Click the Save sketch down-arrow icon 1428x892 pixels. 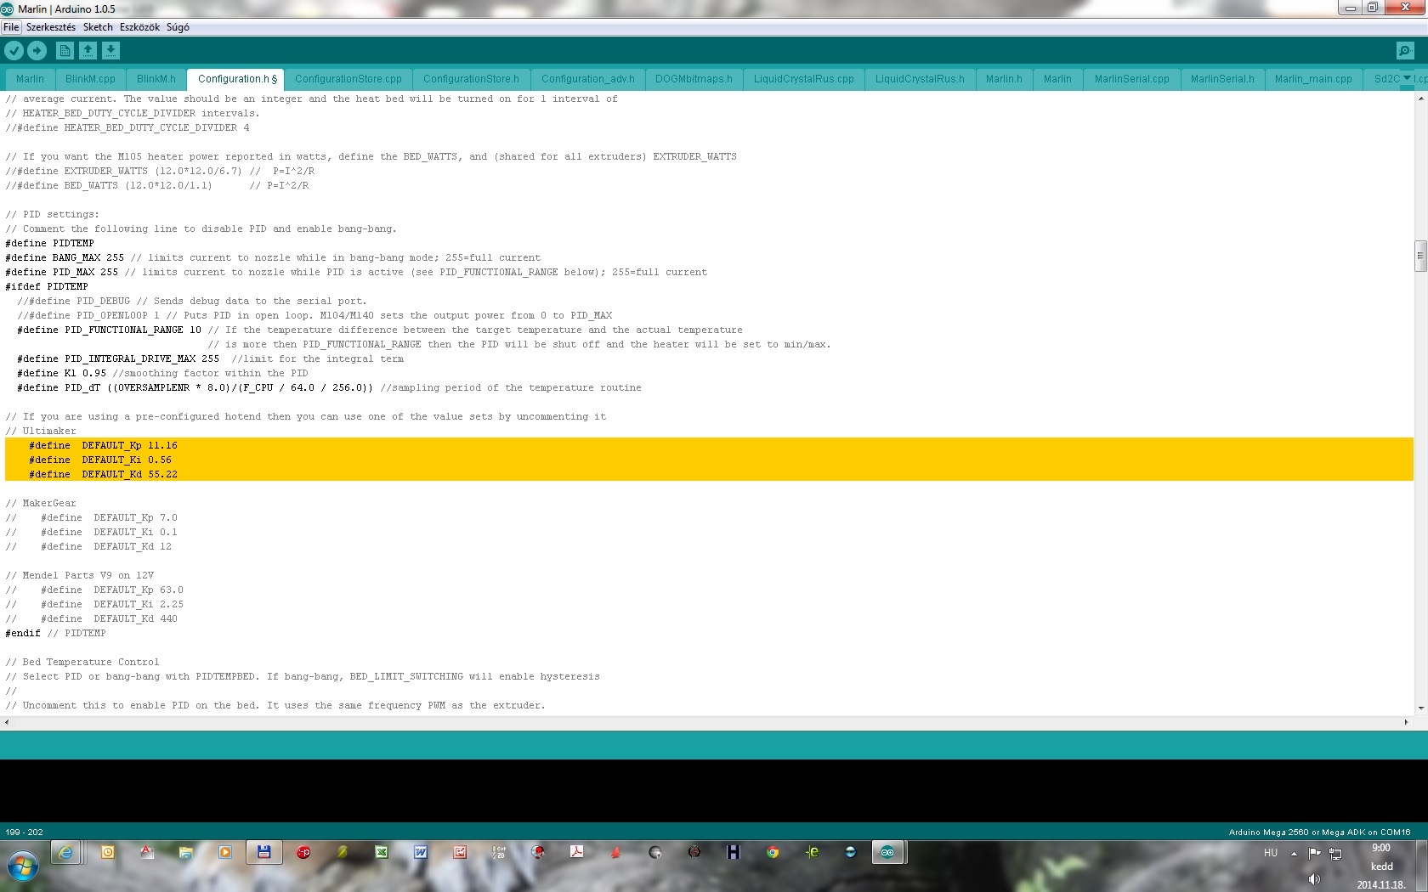coord(110,51)
